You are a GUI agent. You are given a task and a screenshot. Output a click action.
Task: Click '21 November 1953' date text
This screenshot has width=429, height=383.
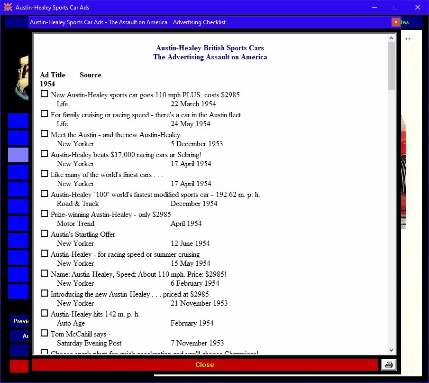pos(199,303)
